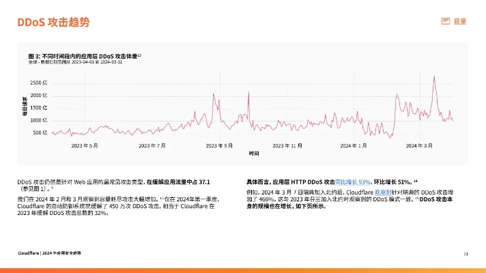Click the 时间 x-axis title

254,154
